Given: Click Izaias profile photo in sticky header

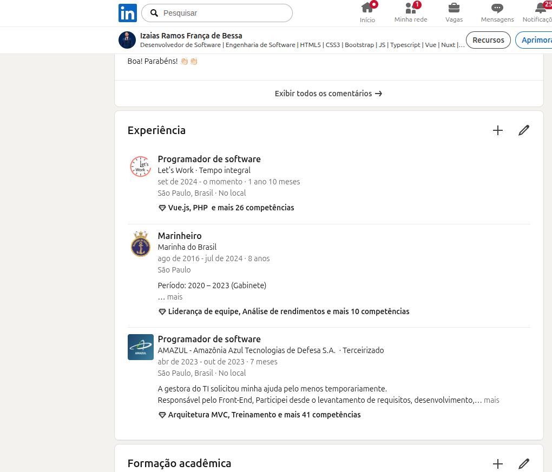Looking at the screenshot, I should [127, 40].
